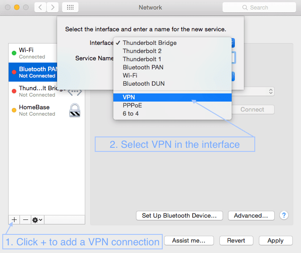Choose Bluetooth DUN in interface menu
Image resolution: width=301 pixels, height=253 pixels.
pyautogui.click(x=172, y=84)
